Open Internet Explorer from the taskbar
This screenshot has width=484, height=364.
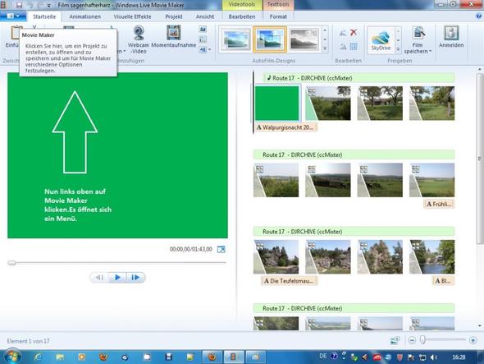click(38, 357)
